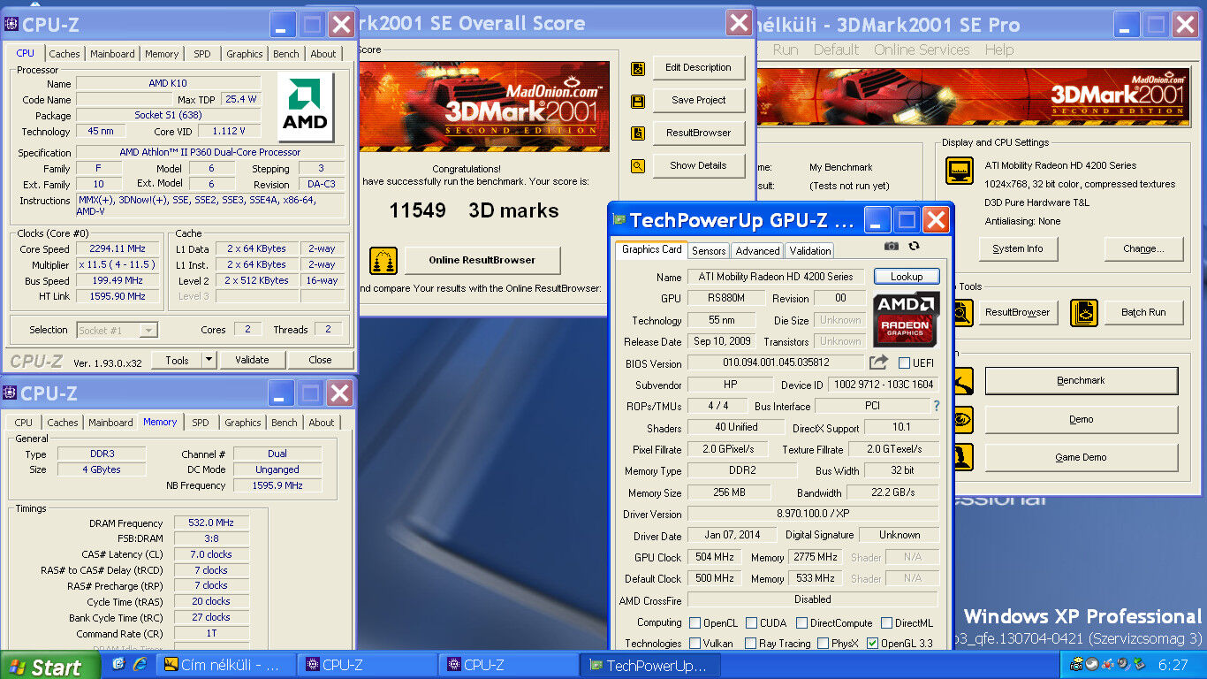This screenshot has width=1207, height=679.
Task: Click the taskbar clock showing 6:27
Action: click(1173, 665)
